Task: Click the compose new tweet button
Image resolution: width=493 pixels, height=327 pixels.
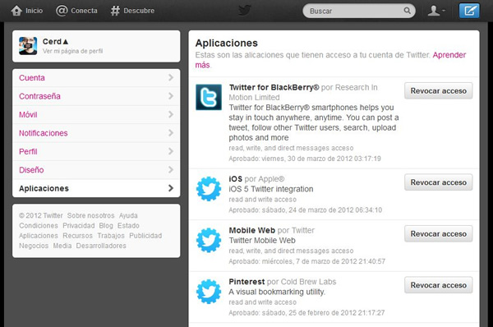Action: point(469,11)
